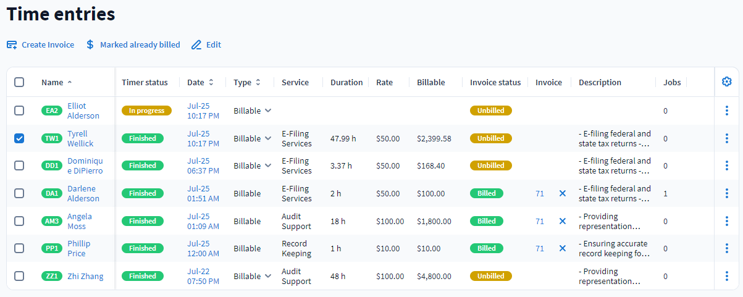This screenshot has height=297, width=743.
Task: Open three-dot menu for Elliot Alderson row
Action: [726, 111]
